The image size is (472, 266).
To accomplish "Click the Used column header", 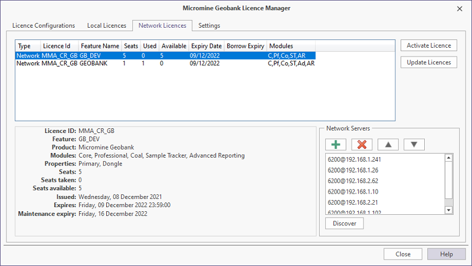I will 150,46.
